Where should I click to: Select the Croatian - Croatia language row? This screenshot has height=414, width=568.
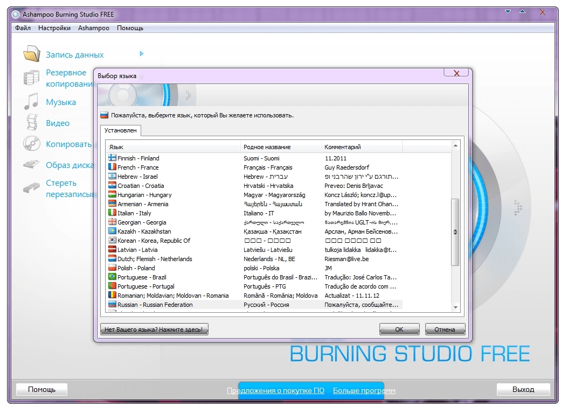point(255,186)
